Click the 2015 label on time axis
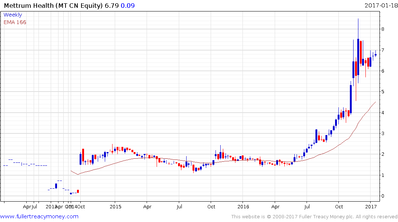The image size is (398, 222). coord(115,206)
